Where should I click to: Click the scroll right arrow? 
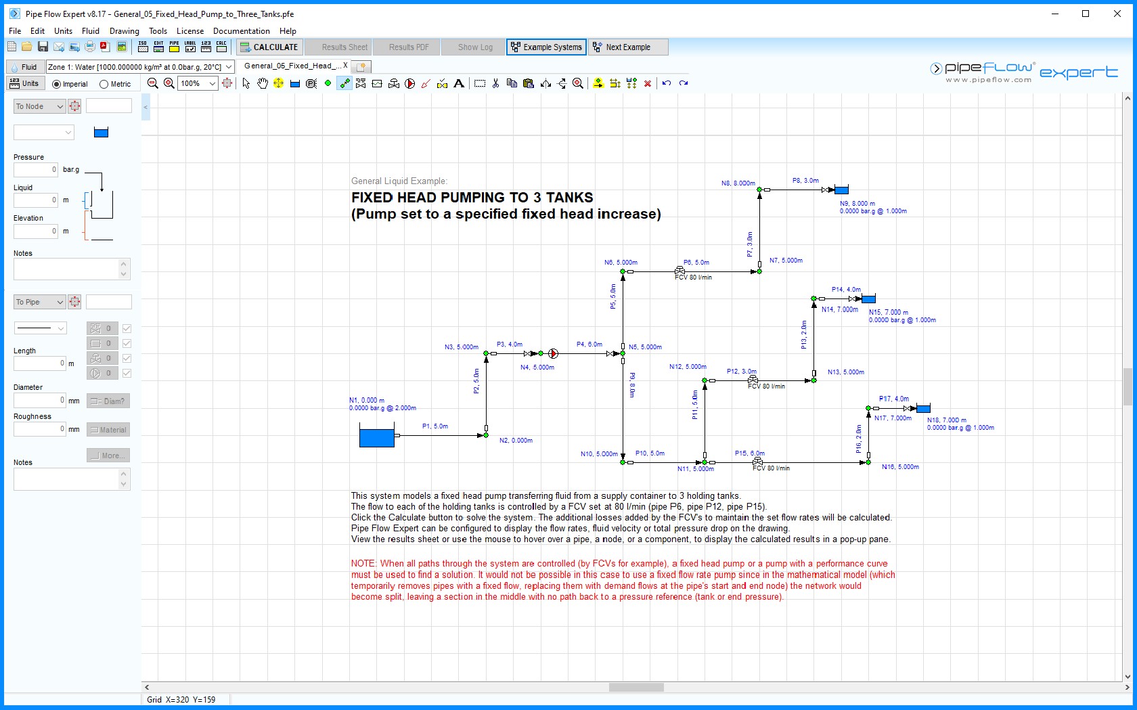1127,688
